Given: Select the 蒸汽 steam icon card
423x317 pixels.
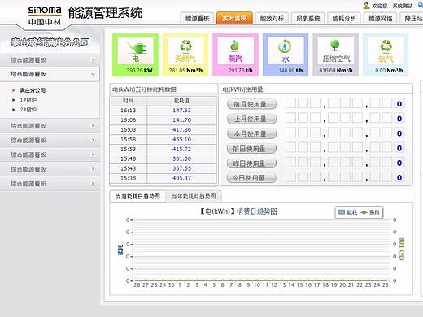Looking at the screenshot, I should click(235, 54).
